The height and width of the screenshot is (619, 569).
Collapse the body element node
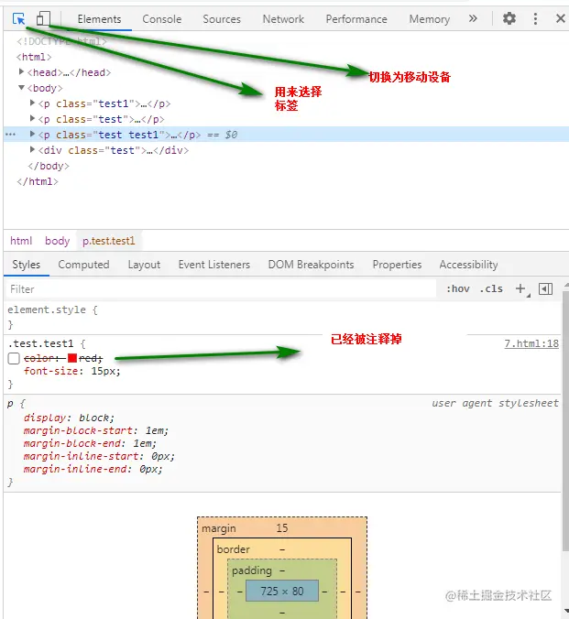22,88
